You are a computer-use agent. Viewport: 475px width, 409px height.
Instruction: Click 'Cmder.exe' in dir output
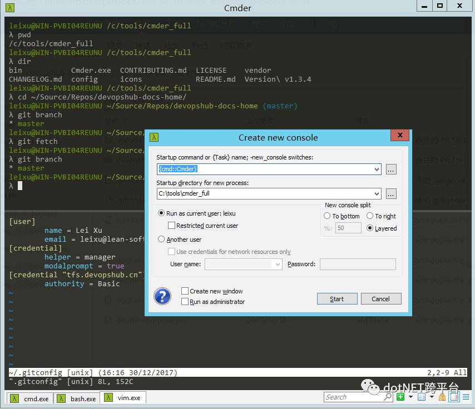click(x=91, y=70)
